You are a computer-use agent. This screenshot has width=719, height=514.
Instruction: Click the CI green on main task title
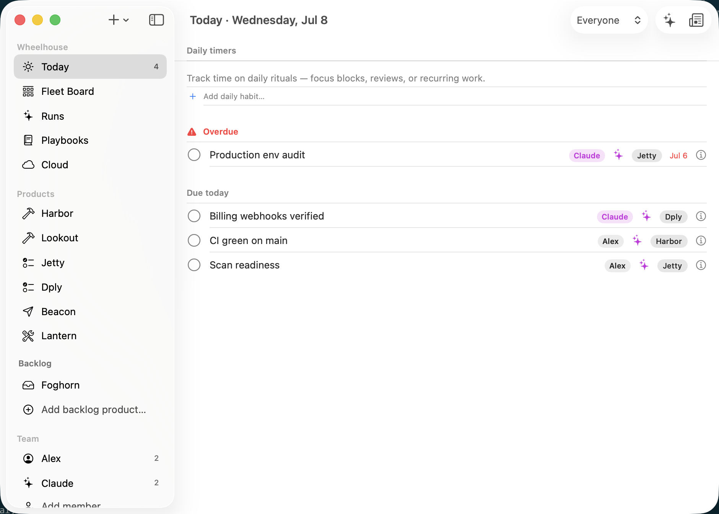[248, 241]
